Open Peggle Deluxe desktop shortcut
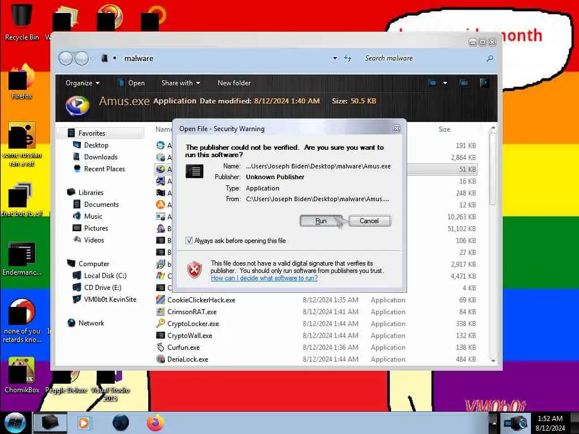 tap(66, 381)
